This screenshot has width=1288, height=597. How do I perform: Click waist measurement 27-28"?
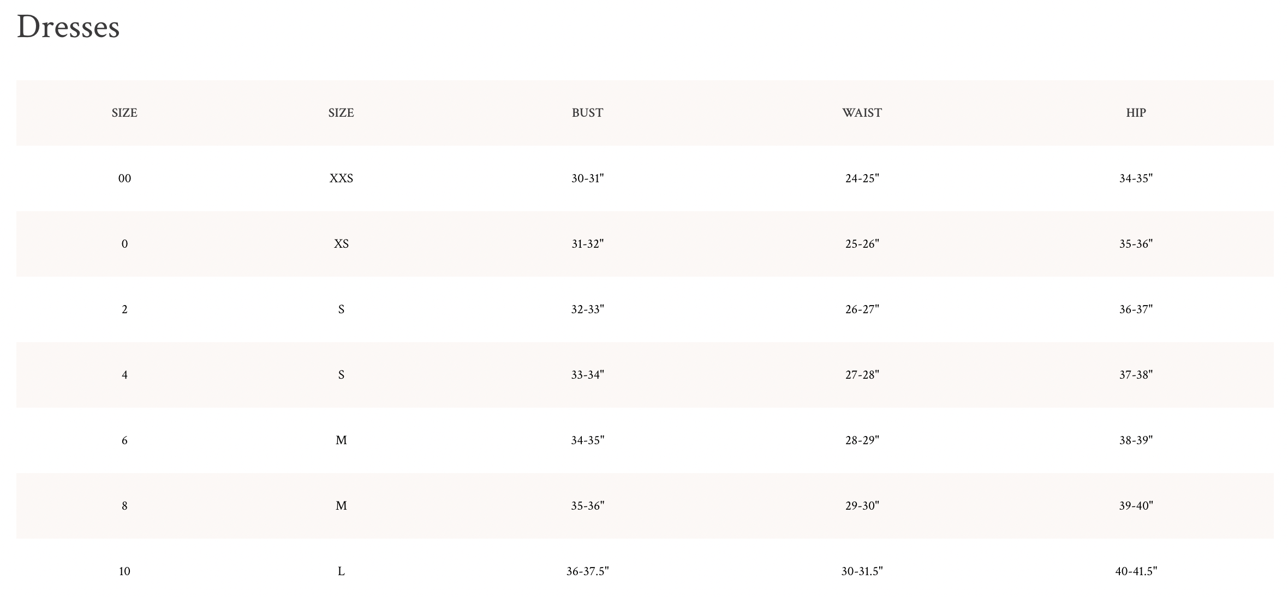[x=862, y=375]
